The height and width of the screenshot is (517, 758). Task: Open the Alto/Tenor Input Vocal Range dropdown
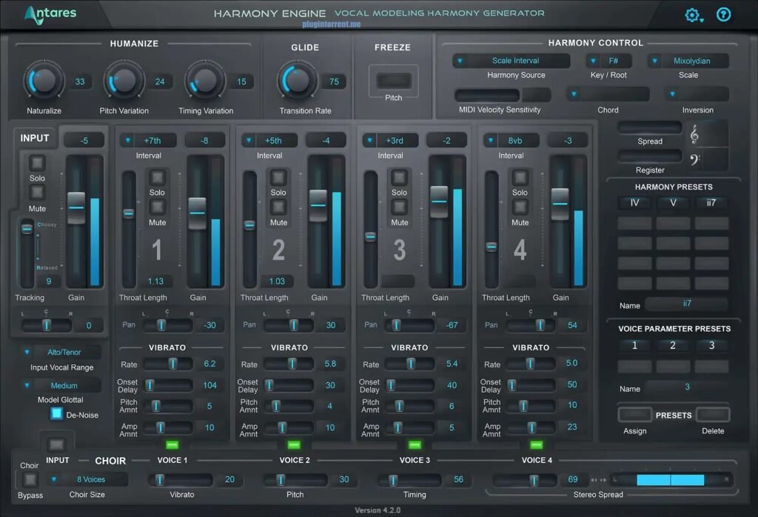point(61,352)
